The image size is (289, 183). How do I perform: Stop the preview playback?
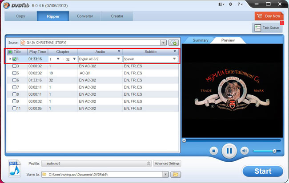213,151
